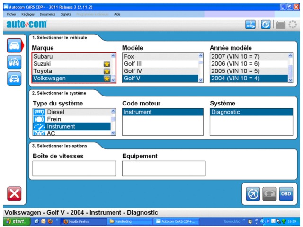Click Modèle list scroll down arrow

[201, 80]
